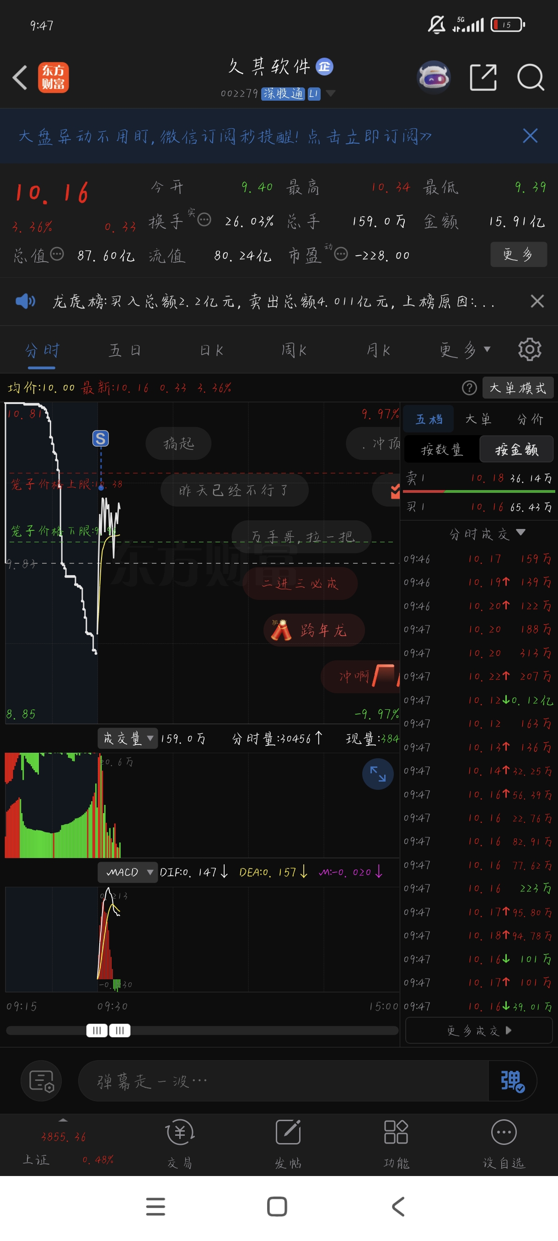Tap the right timeline range handle
The width and height of the screenshot is (558, 1241).
120,1031
